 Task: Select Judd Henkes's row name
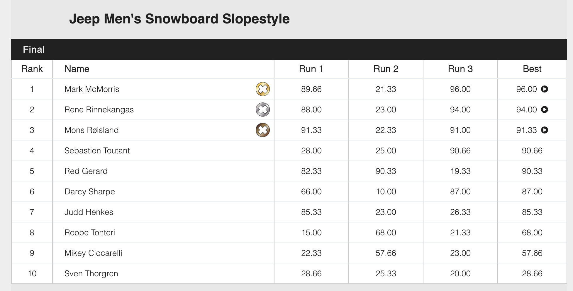pos(89,212)
